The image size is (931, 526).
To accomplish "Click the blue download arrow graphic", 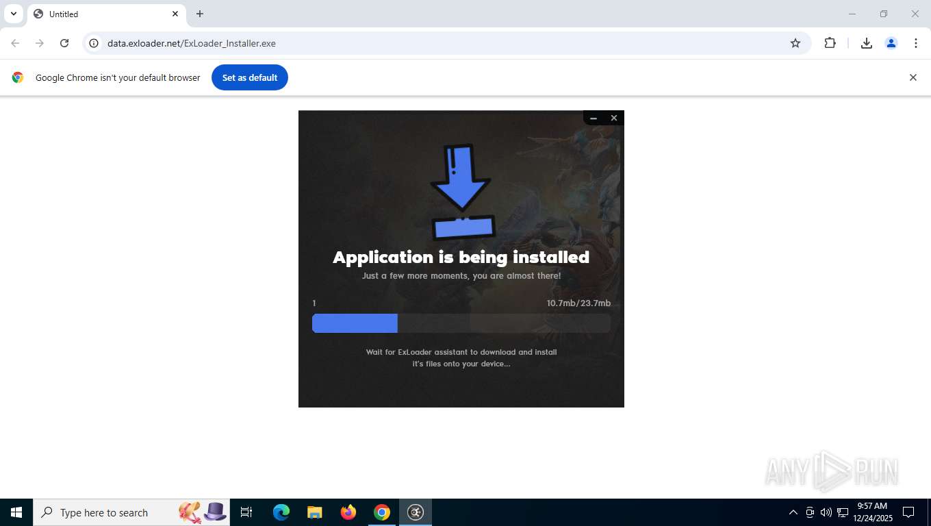I will (x=462, y=192).
